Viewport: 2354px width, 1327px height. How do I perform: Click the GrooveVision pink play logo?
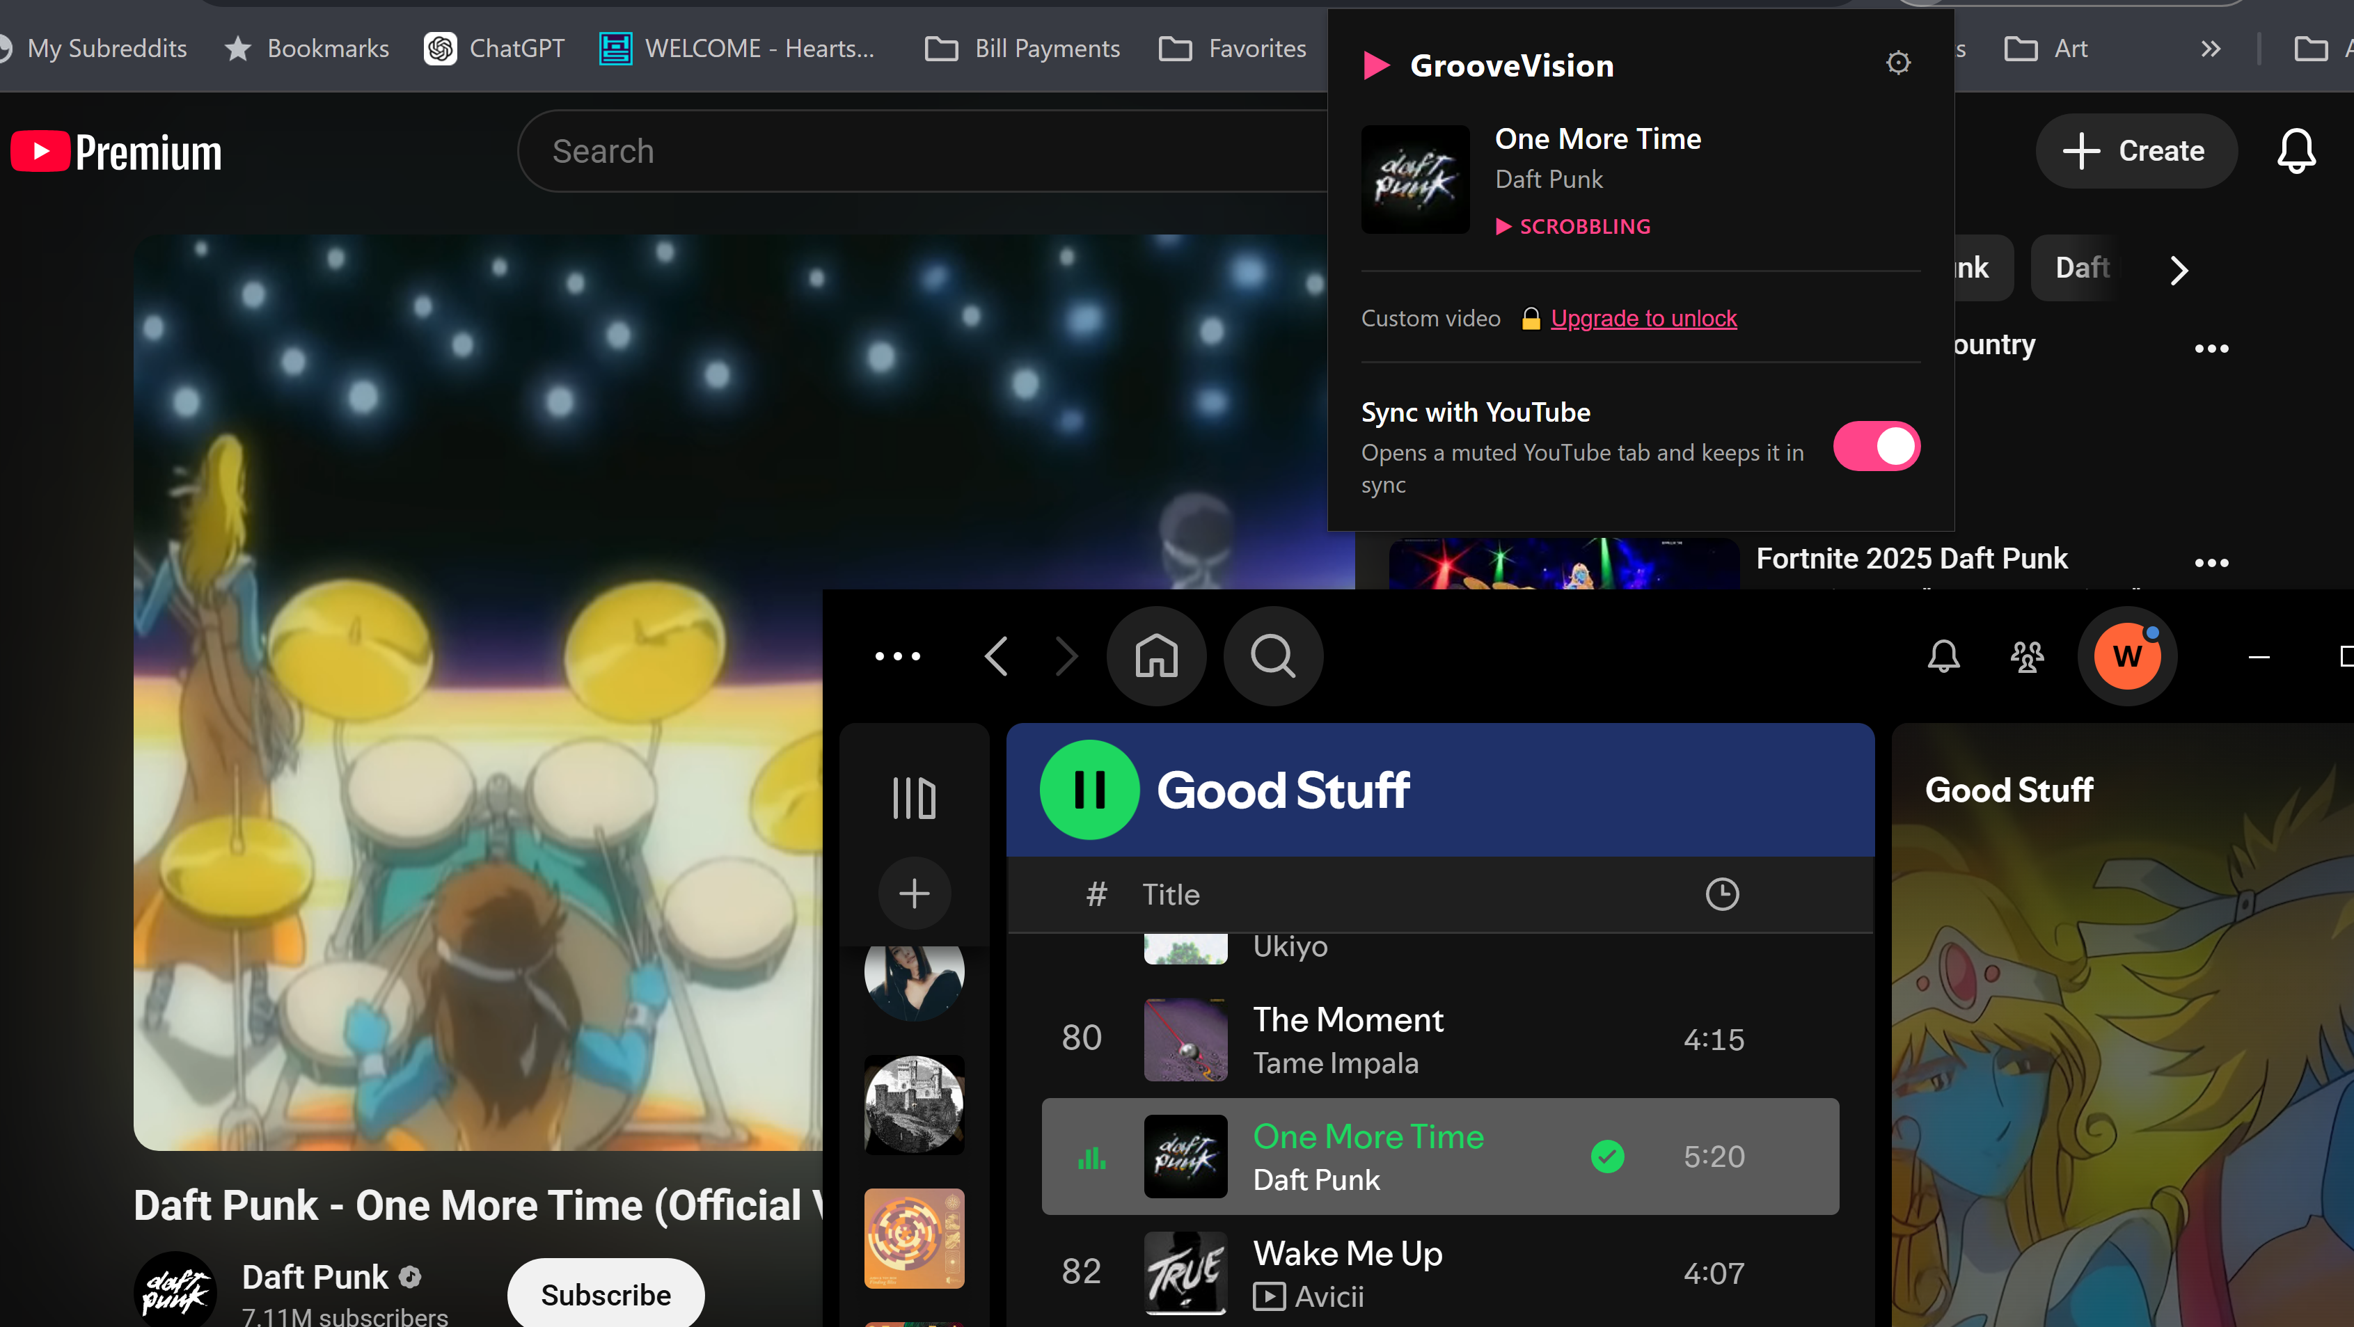(1376, 65)
